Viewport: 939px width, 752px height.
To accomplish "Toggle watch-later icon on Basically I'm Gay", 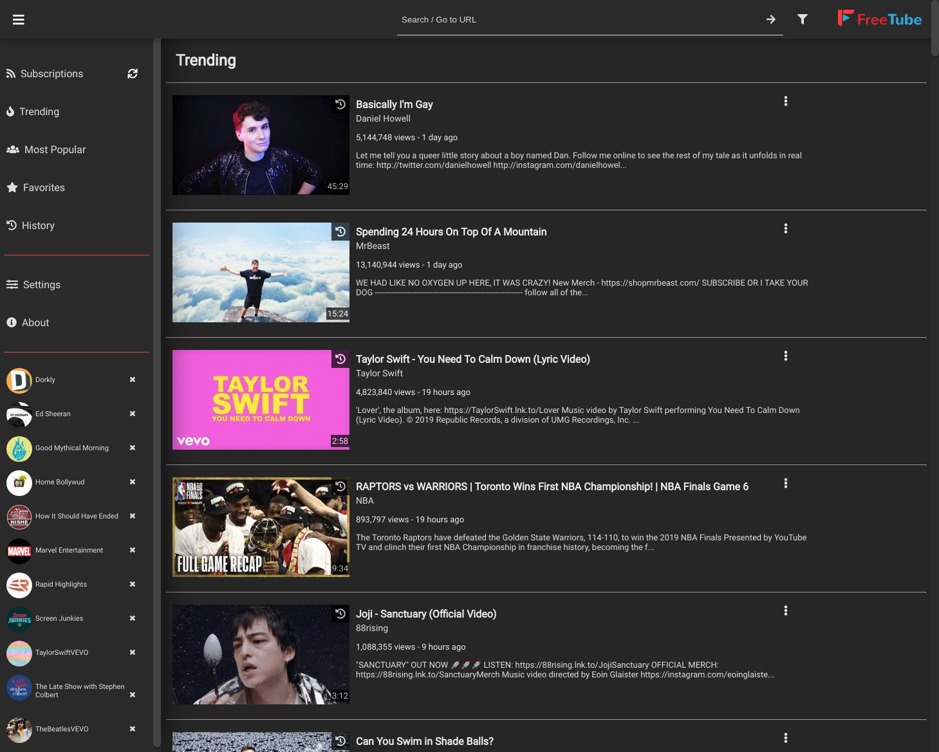I will pos(340,104).
